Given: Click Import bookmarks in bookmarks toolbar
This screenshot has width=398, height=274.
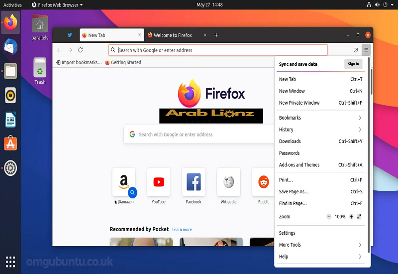Looking at the screenshot, I should point(79,63).
